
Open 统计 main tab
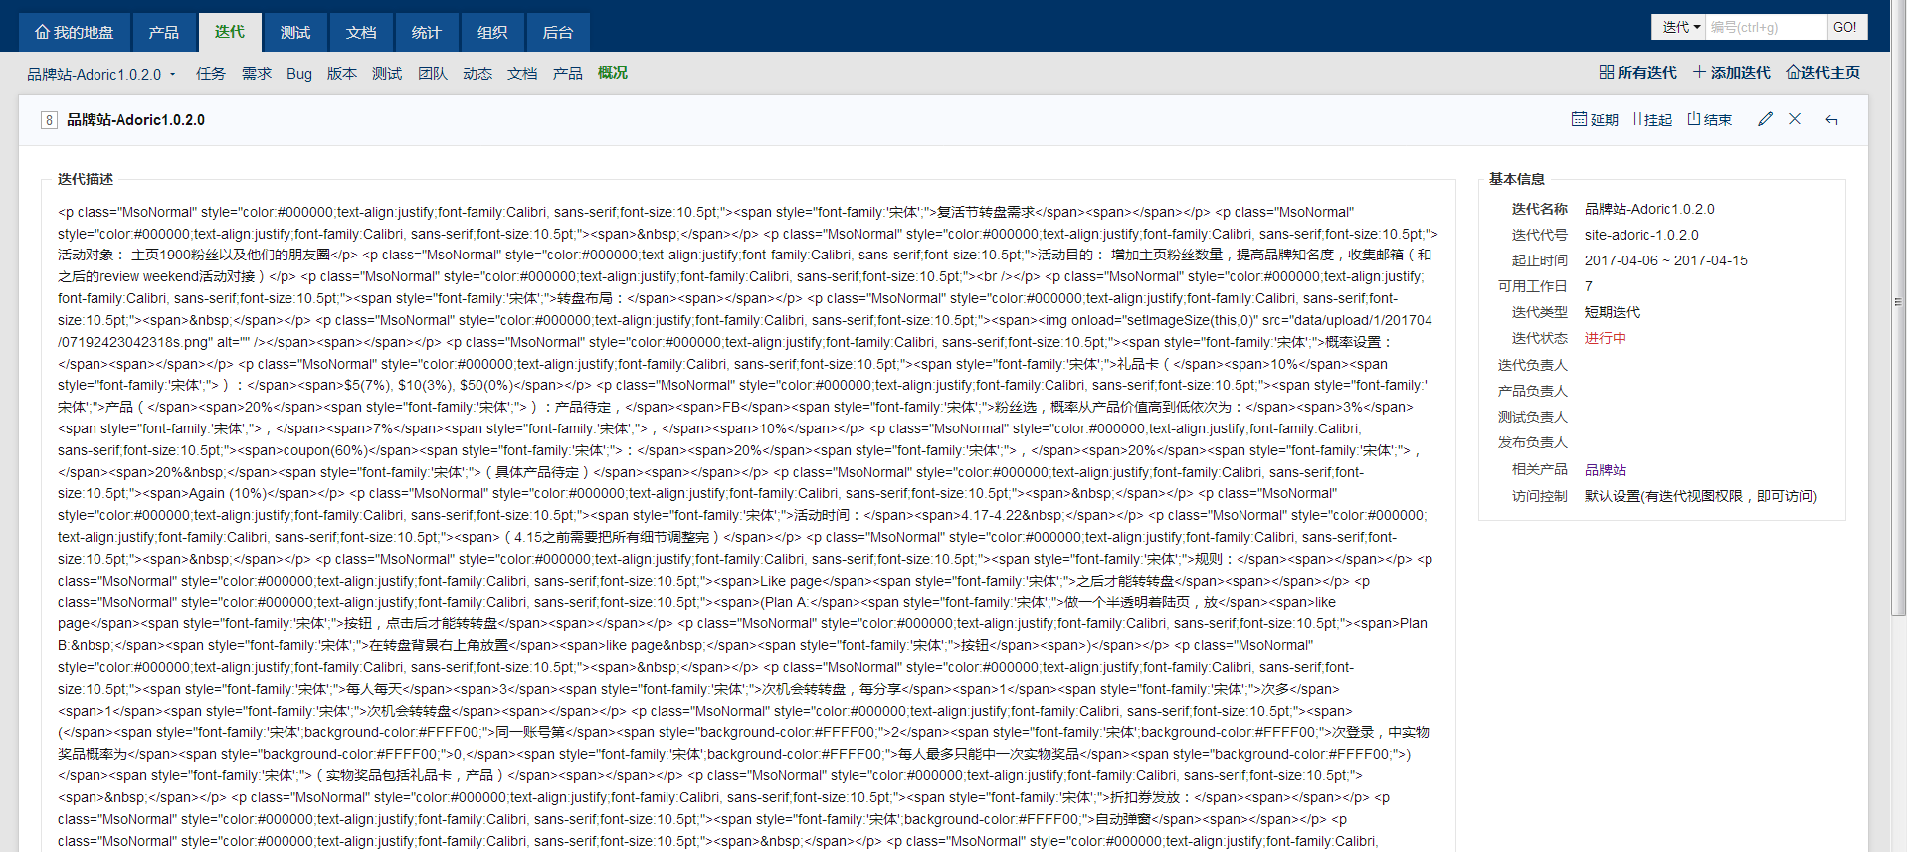[x=427, y=32]
